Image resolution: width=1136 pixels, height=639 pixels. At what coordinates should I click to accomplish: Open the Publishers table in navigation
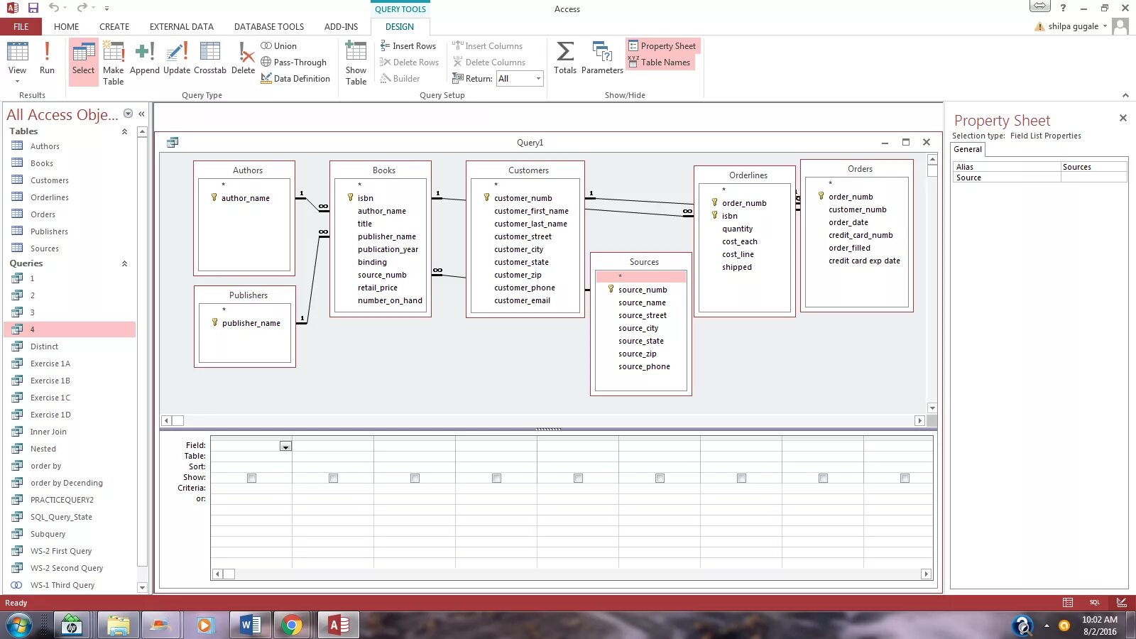(x=49, y=231)
